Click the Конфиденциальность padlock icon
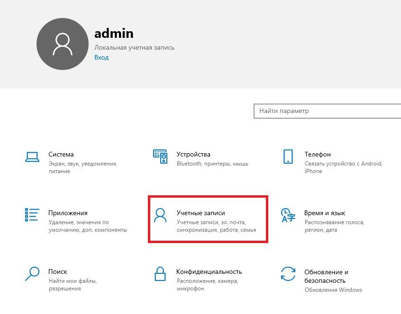This screenshot has width=401, height=314. coord(160,274)
